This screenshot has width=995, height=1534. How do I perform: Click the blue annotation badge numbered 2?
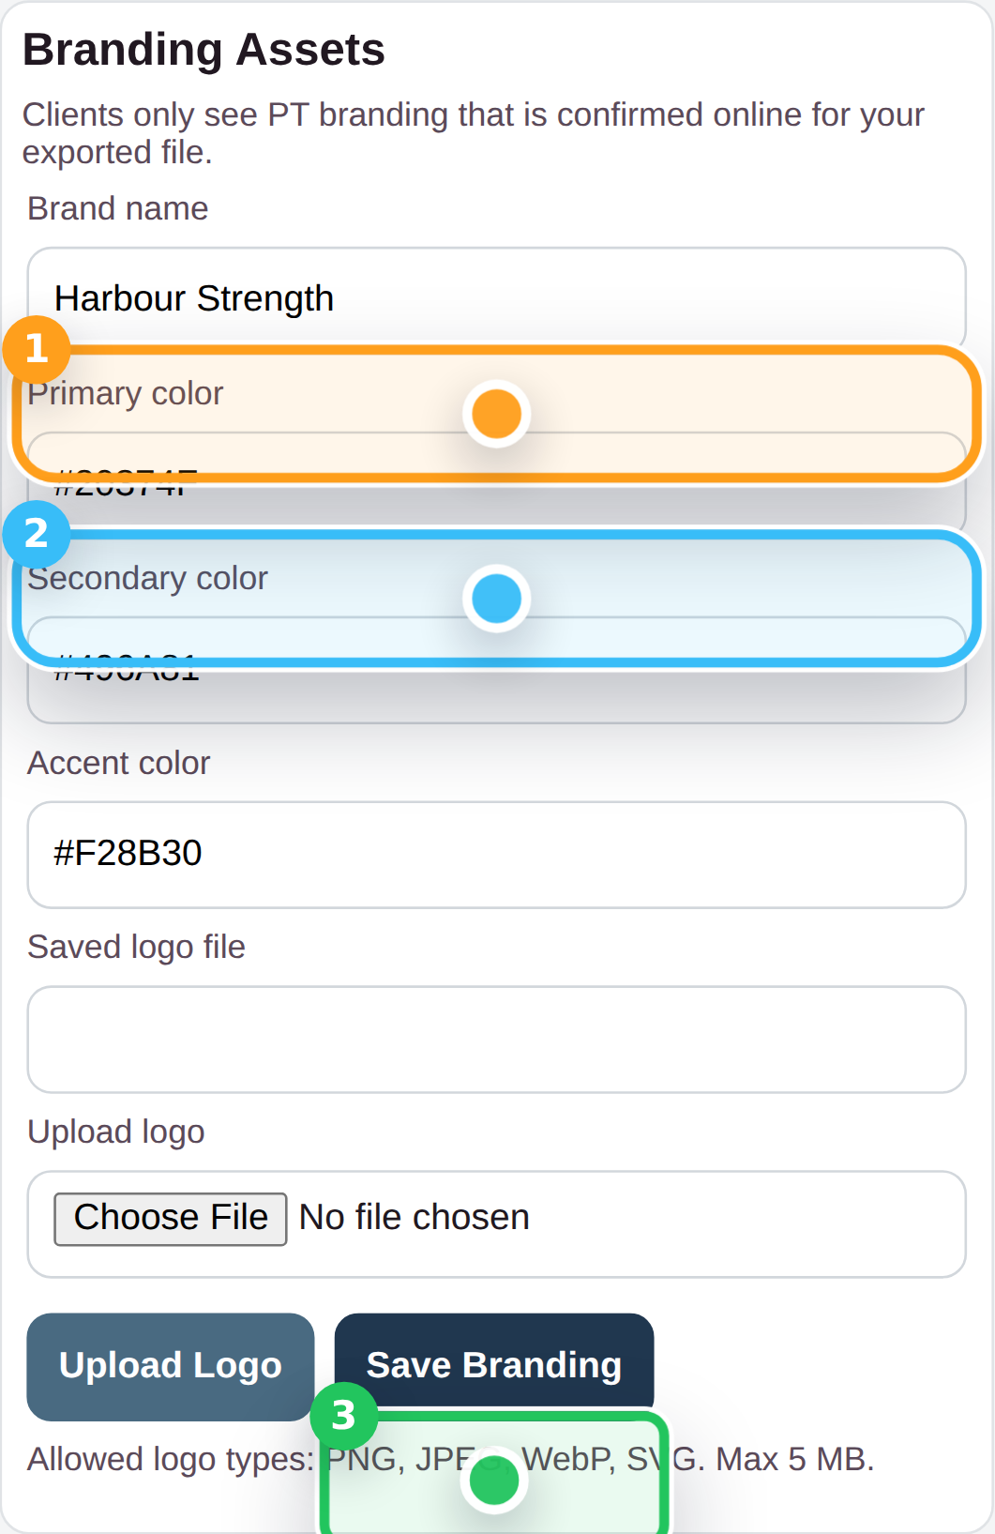36,534
